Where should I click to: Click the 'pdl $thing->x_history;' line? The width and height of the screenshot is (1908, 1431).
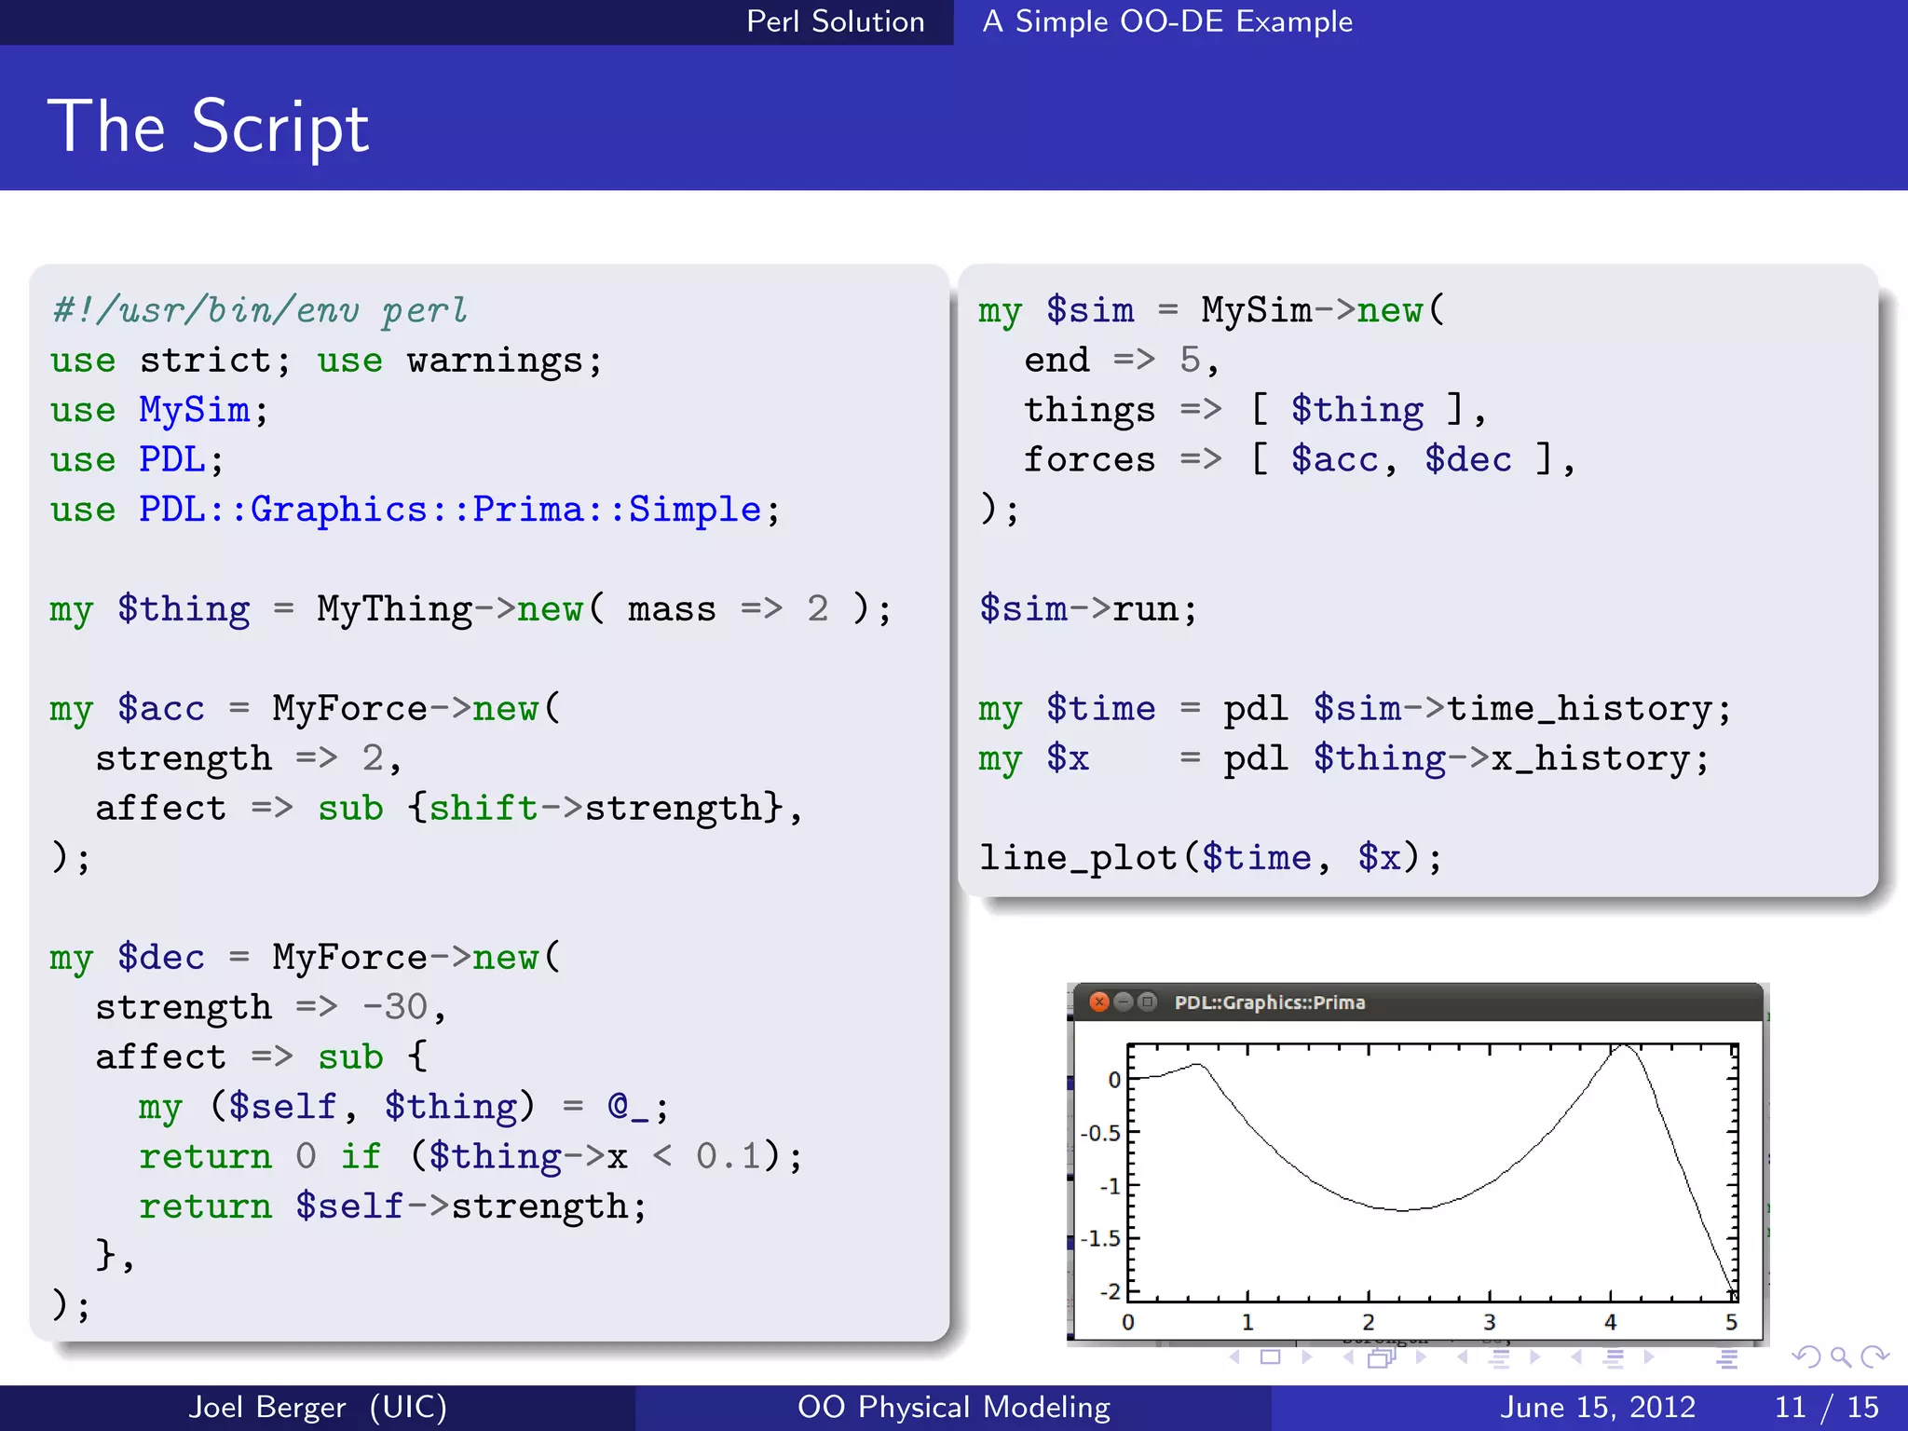1466,758
